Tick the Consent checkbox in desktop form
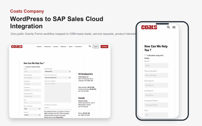Image resolution: width=202 pixels, height=126 pixels. (58, 110)
